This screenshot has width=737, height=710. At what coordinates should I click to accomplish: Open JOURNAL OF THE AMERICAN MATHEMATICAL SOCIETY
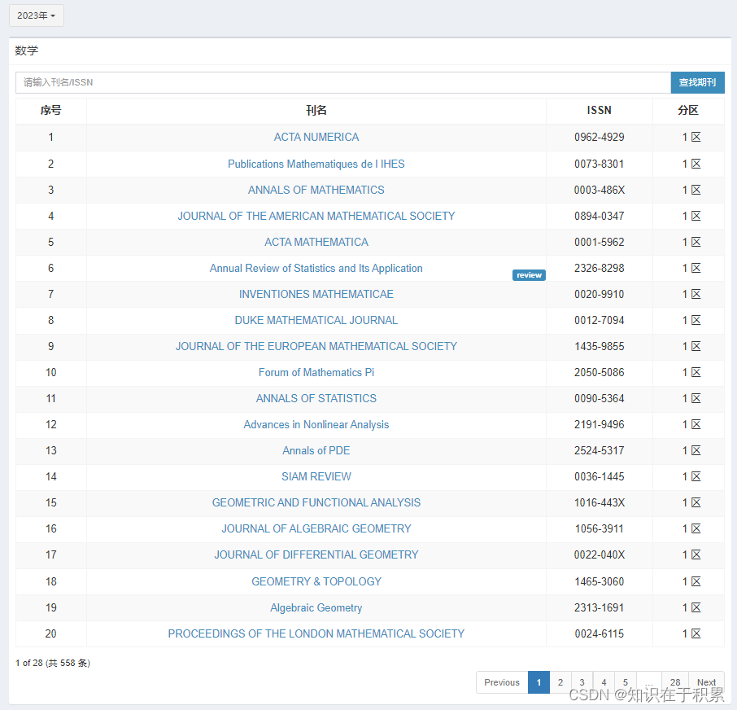(316, 216)
